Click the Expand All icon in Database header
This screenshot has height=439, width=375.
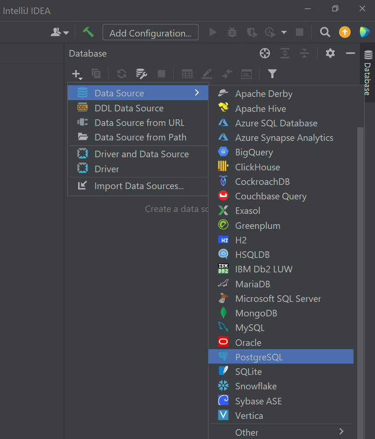(x=285, y=53)
